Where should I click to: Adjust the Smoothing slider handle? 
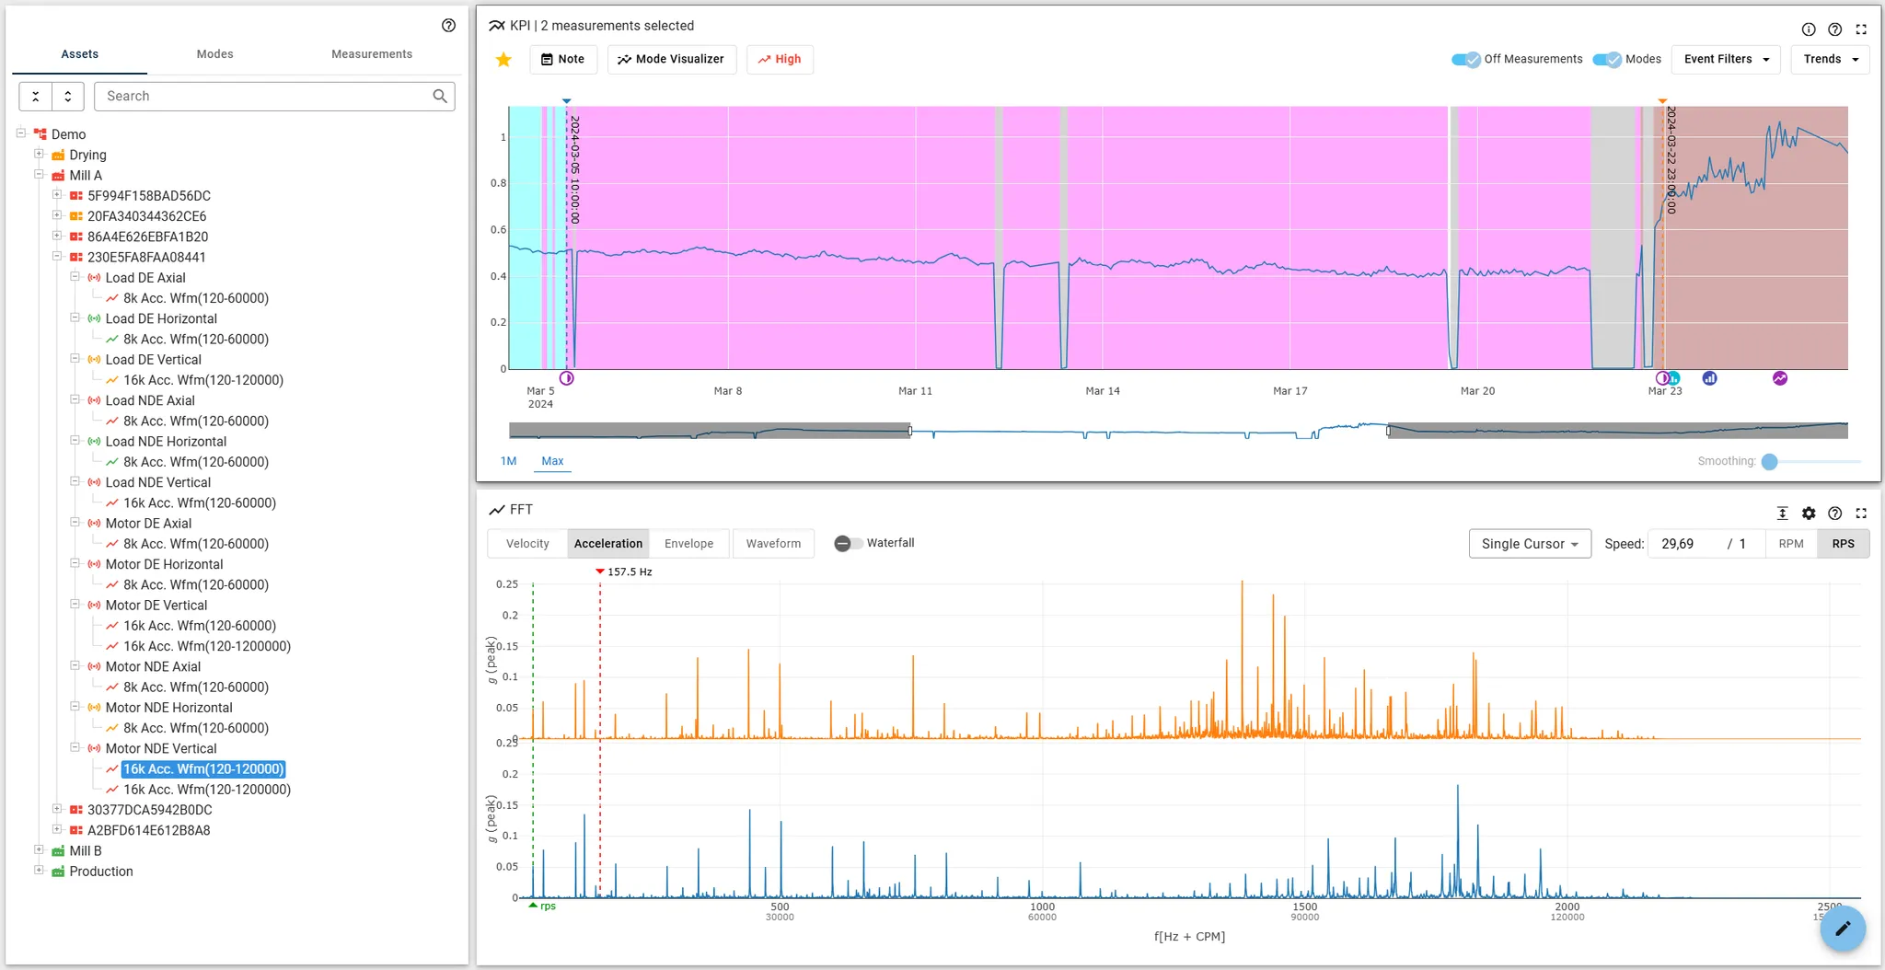pos(1769,462)
